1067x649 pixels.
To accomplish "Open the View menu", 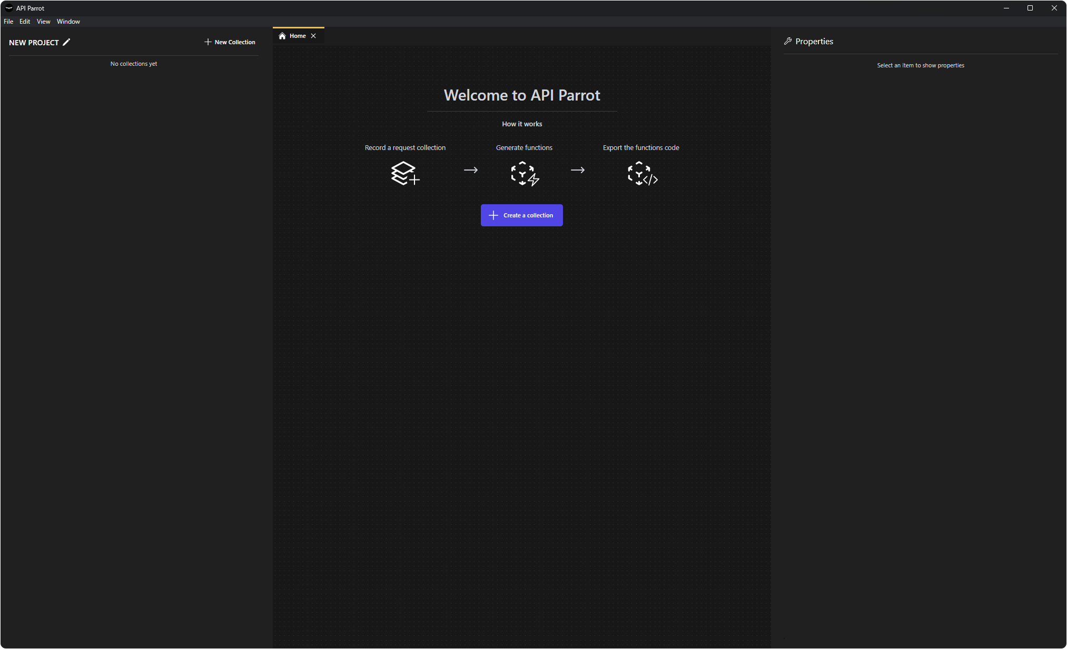I will point(43,22).
